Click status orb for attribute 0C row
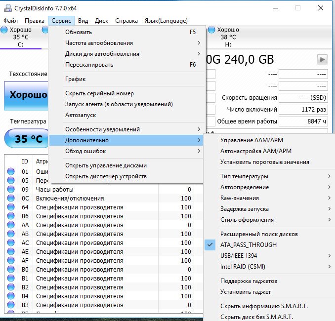Screen dimensions: 335x321 (x=11, y=198)
